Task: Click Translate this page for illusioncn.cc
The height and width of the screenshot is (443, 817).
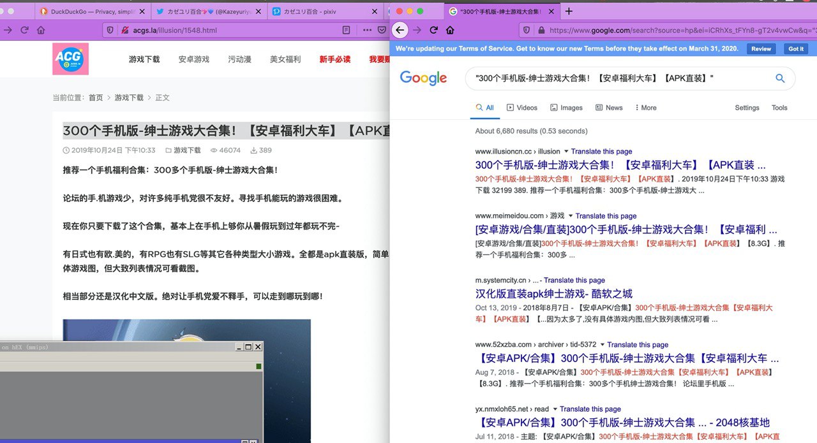Action: [601, 152]
